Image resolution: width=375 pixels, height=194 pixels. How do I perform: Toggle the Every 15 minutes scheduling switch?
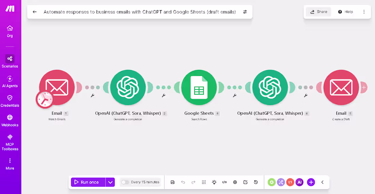[125, 182]
